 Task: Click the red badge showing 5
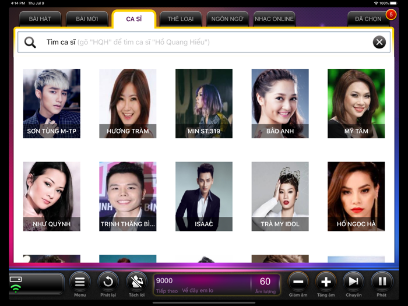tap(391, 15)
